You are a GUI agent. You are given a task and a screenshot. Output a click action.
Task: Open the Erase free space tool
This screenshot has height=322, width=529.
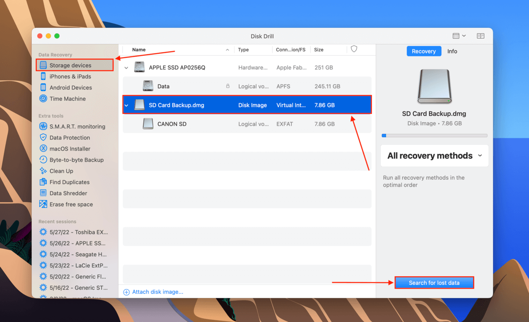tap(71, 204)
